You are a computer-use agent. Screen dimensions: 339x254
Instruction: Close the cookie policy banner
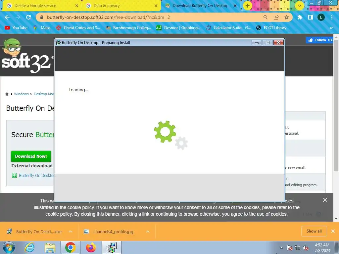tap(325, 200)
